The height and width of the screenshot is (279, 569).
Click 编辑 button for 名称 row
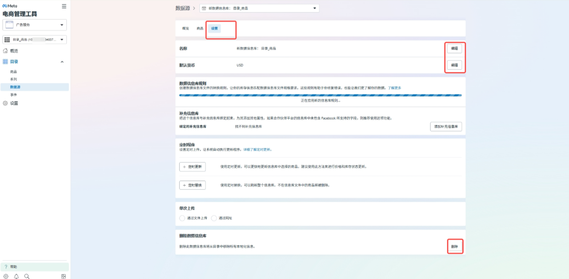[x=454, y=48]
